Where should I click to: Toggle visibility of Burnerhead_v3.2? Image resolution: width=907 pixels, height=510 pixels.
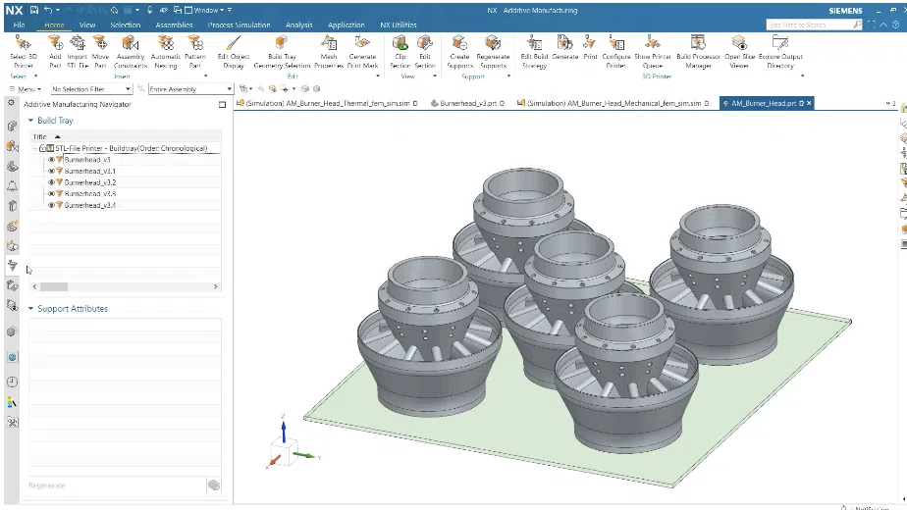coord(51,182)
